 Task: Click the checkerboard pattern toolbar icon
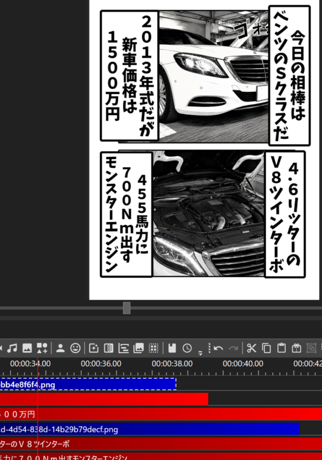[x=108, y=348]
